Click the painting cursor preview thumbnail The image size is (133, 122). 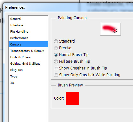point(110,29)
